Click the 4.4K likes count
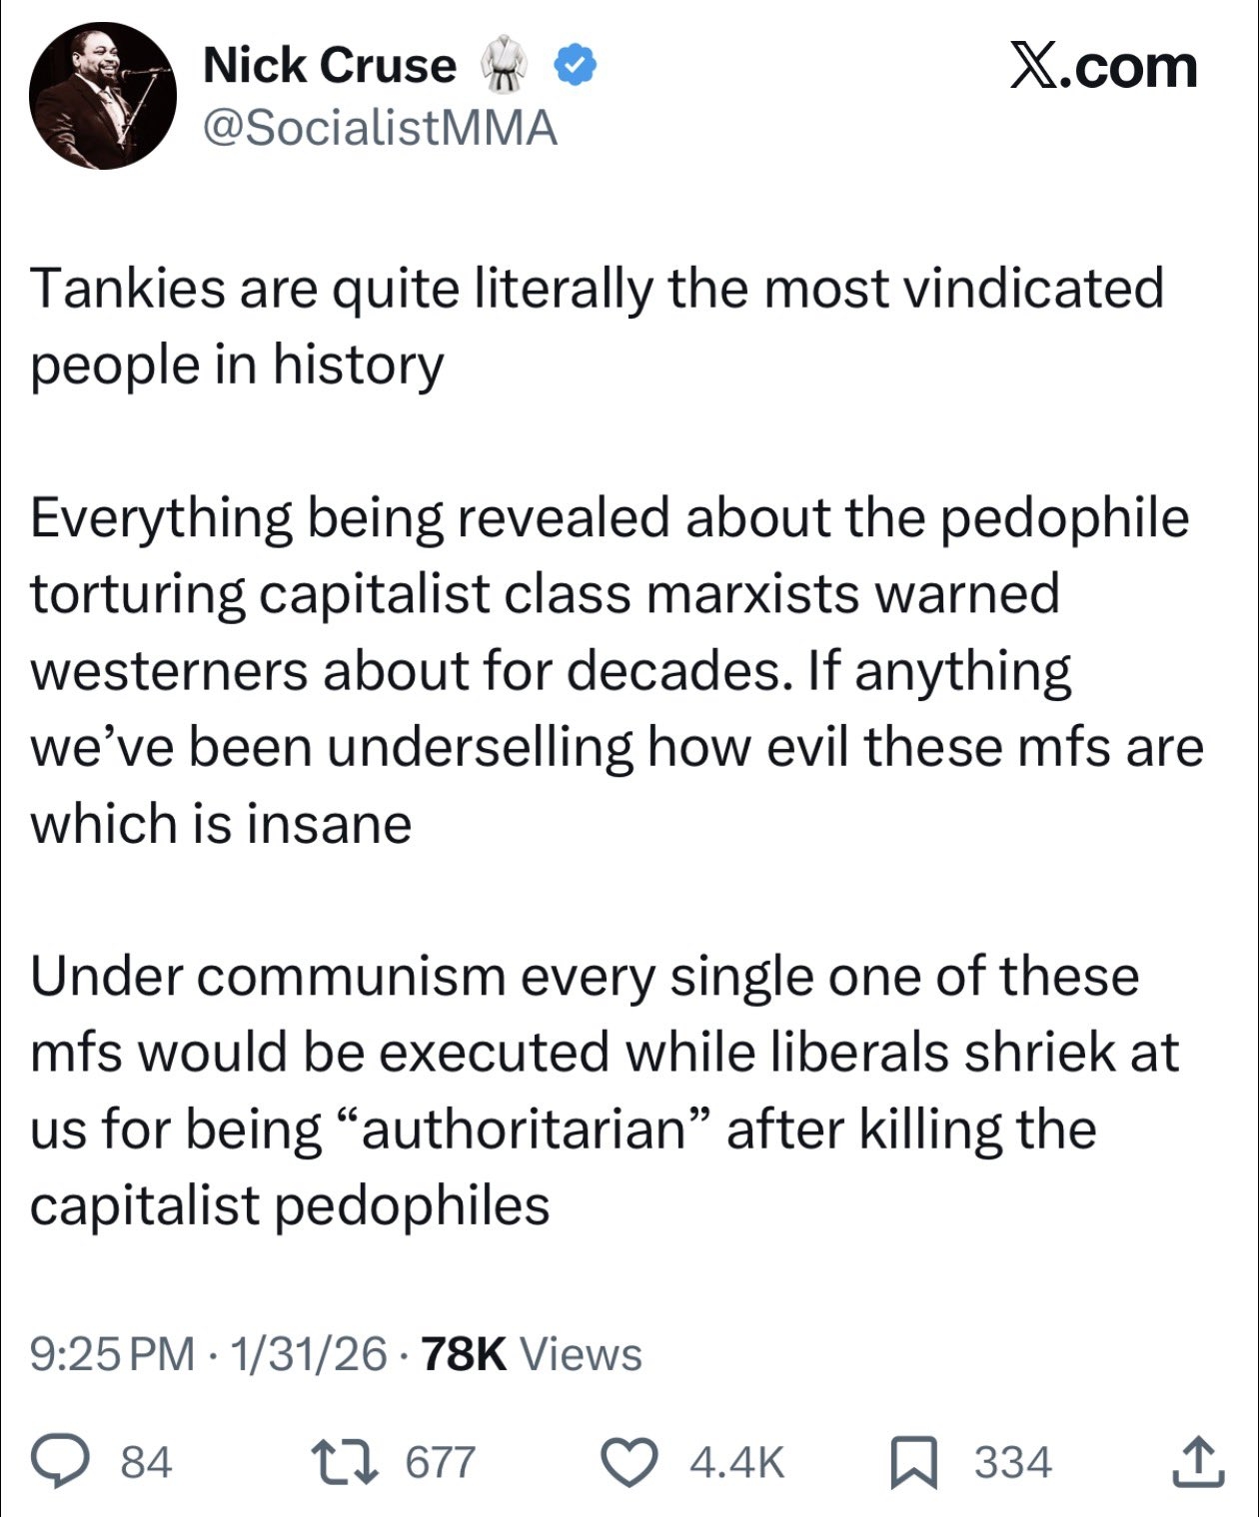The width and height of the screenshot is (1259, 1517). click(x=736, y=1462)
